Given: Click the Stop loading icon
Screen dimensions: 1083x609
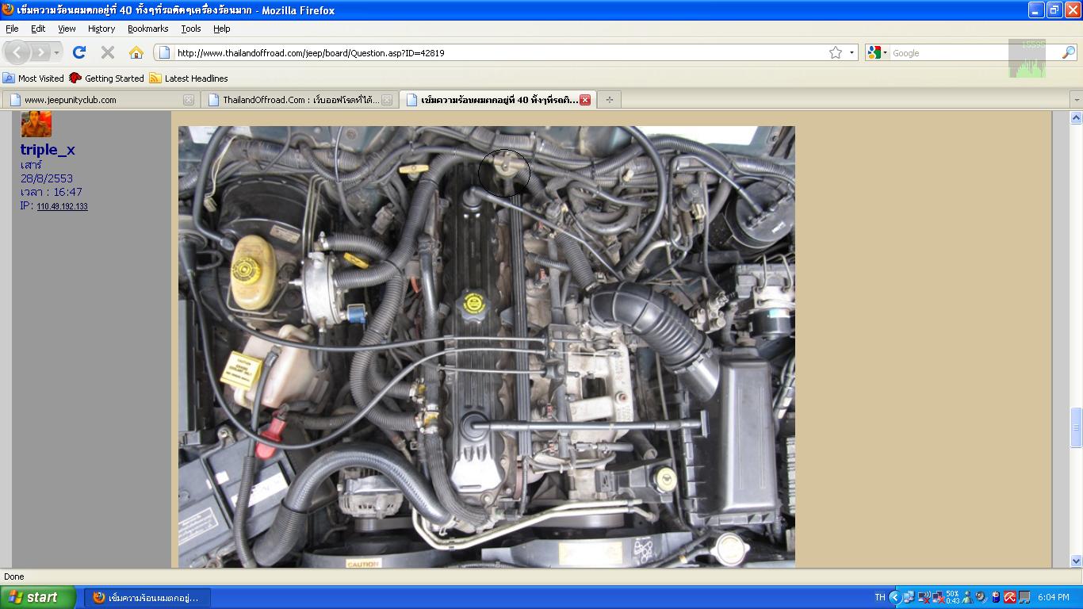Looking at the screenshot, I should click(108, 53).
